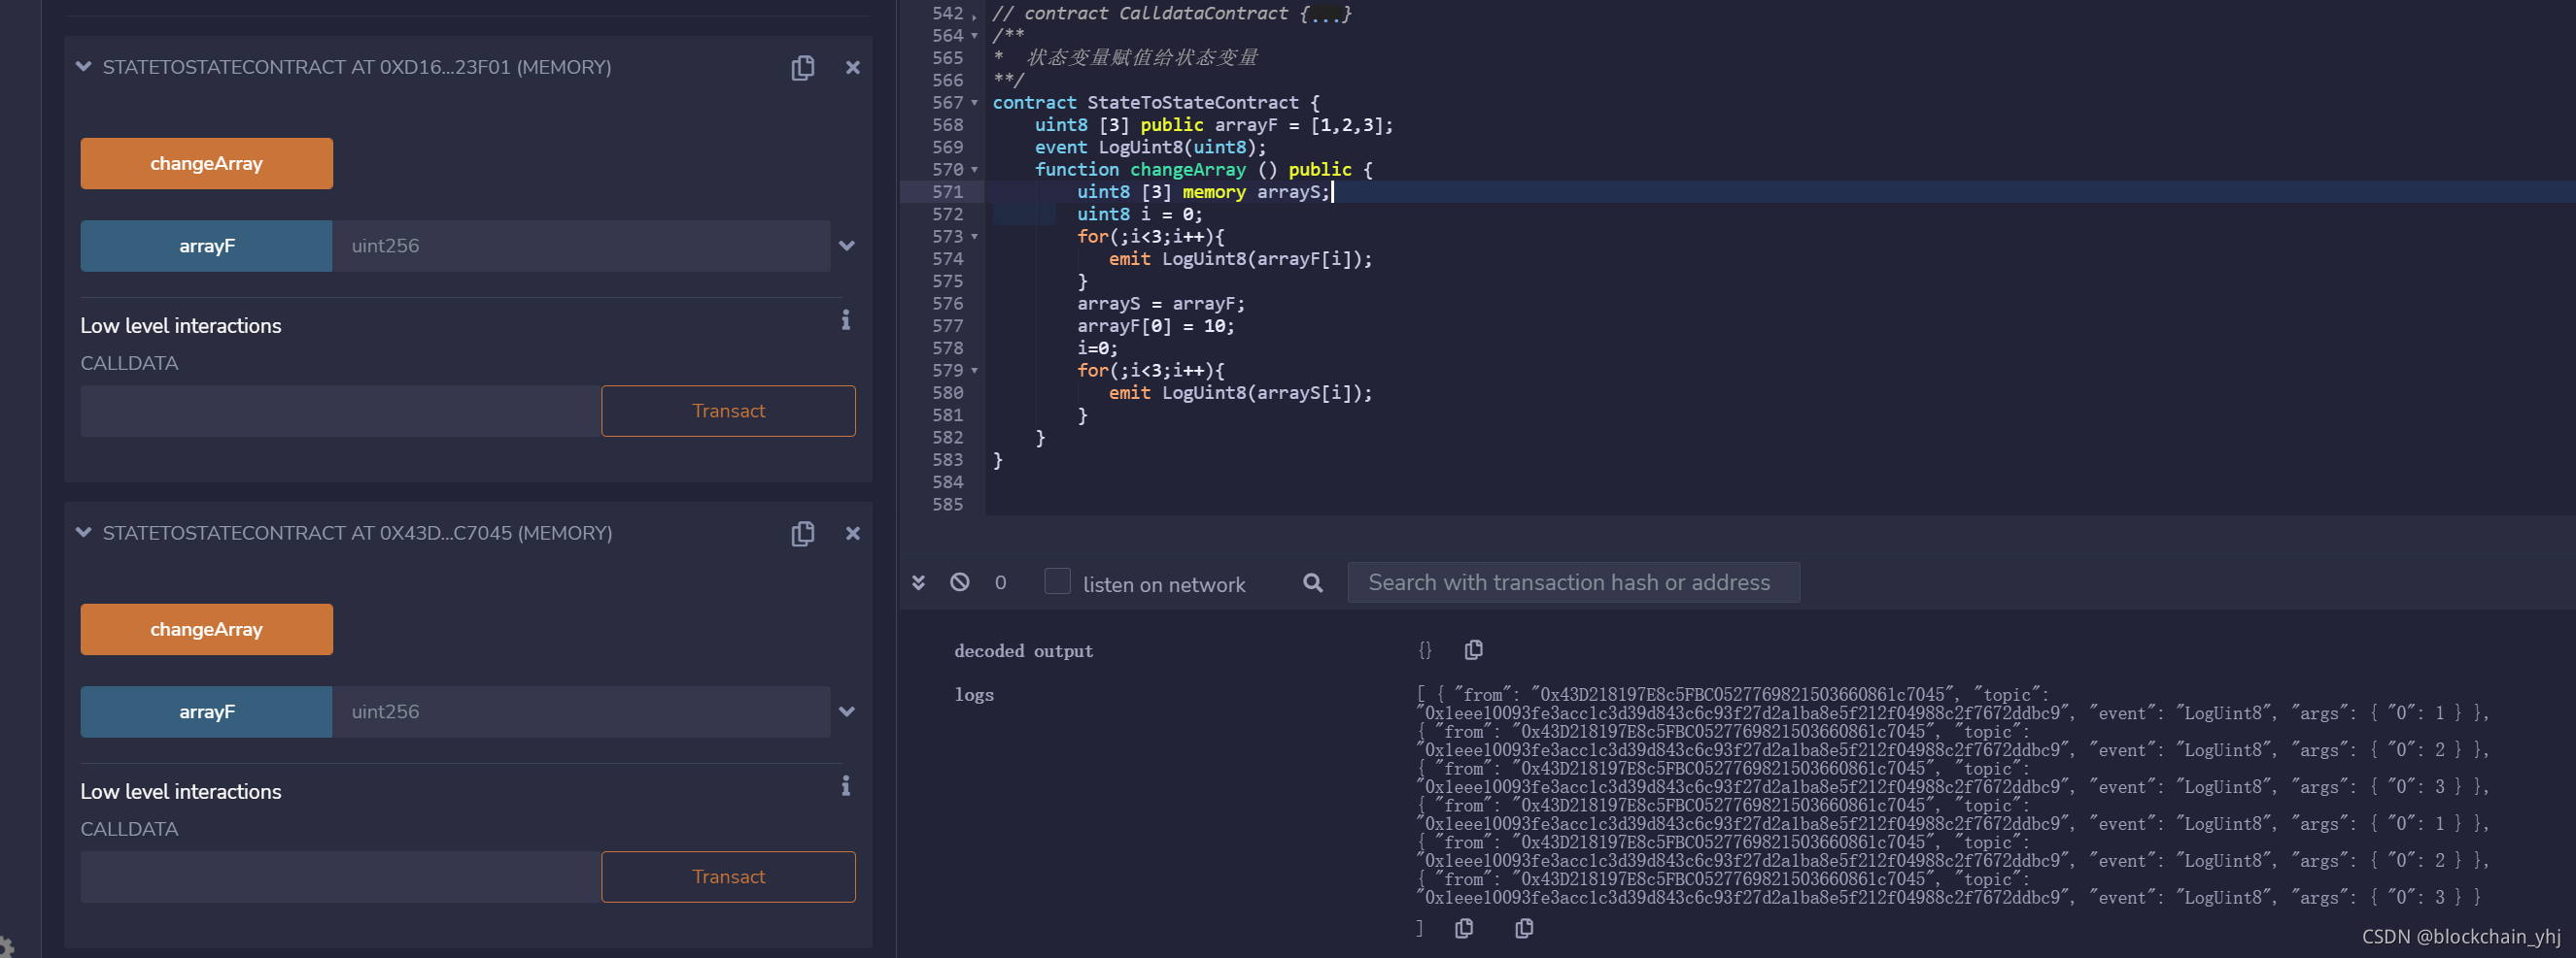Focus CALLDATA field of 0XD16...23F01 contract
This screenshot has width=2576, height=958.
341,411
